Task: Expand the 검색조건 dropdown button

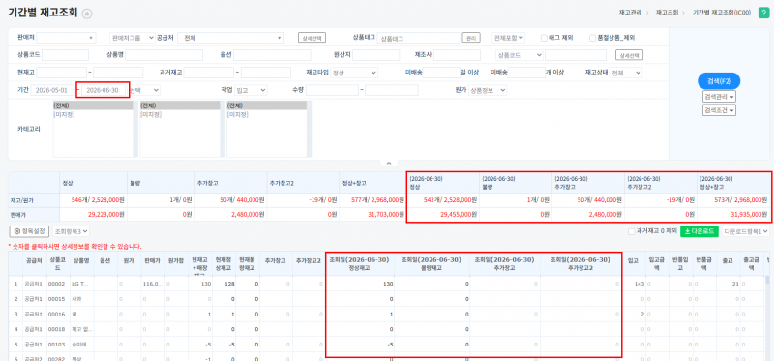Action: point(719,110)
